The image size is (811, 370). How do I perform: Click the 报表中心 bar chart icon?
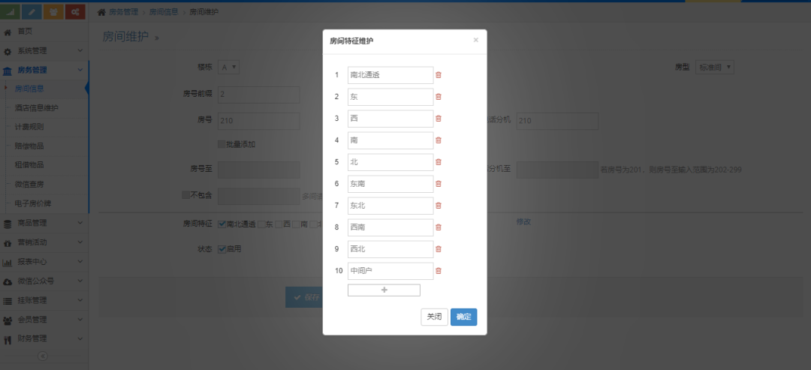click(x=8, y=263)
